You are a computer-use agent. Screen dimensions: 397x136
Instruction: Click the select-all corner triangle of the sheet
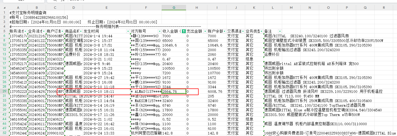click(x=4, y=8)
